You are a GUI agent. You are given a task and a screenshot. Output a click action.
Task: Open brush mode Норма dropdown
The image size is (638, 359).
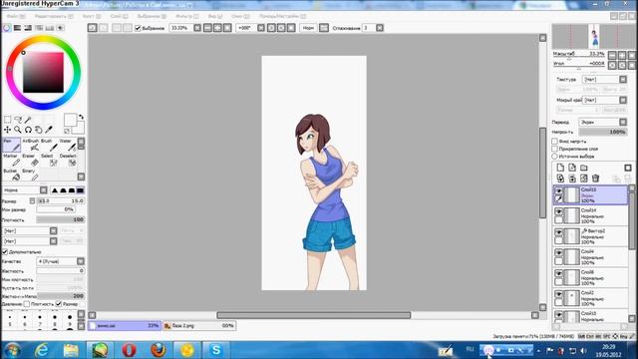[x=25, y=190]
